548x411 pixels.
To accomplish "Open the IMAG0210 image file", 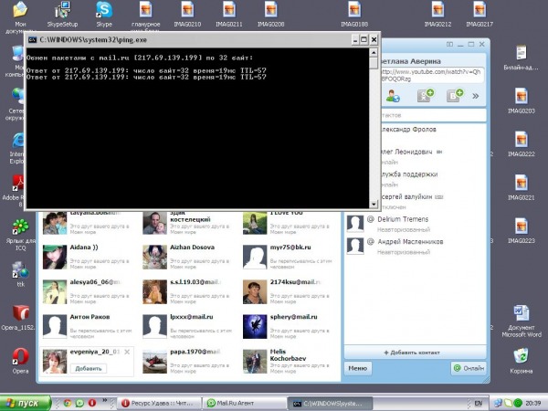I will [187, 14].
